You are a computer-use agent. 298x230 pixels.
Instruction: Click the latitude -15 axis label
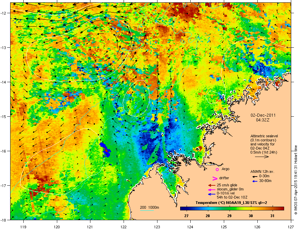[x=3, y=116]
